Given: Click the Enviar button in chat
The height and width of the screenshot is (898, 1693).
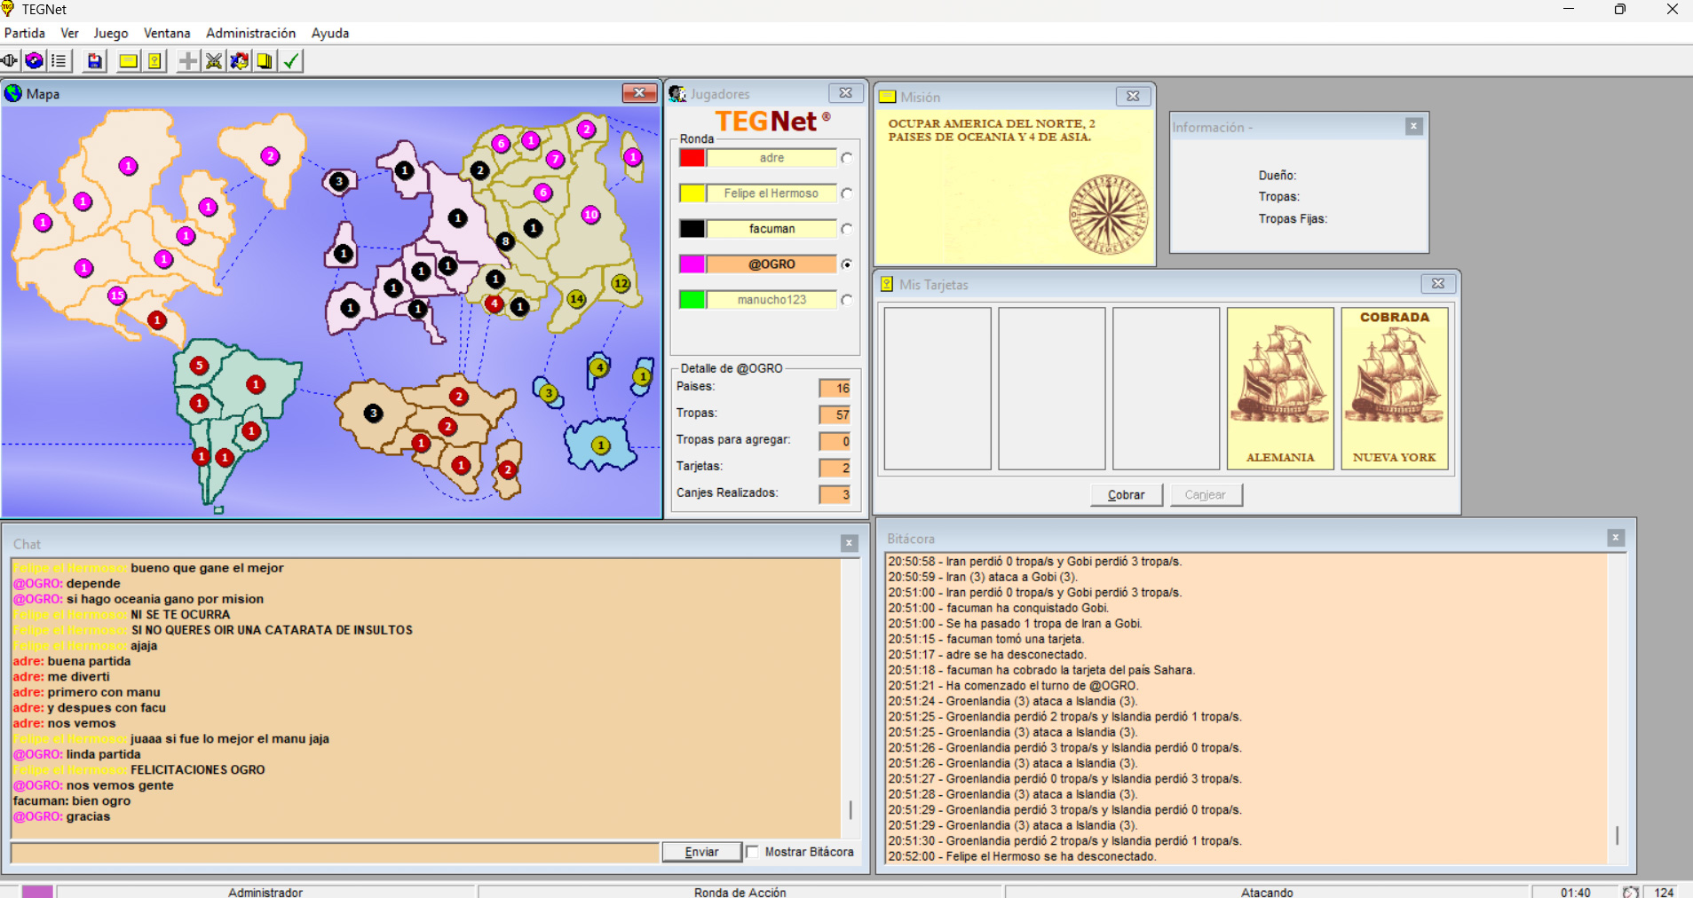Looking at the screenshot, I should (701, 852).
